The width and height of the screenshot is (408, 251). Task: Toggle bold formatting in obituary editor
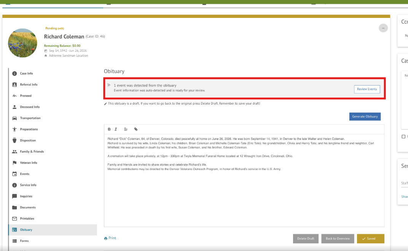(x=109, y=129)
